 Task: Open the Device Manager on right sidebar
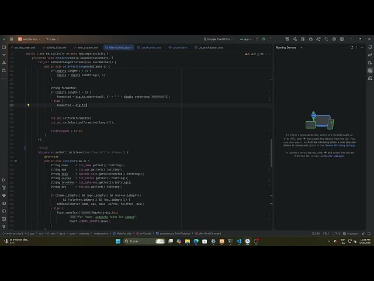click(370, 63)
